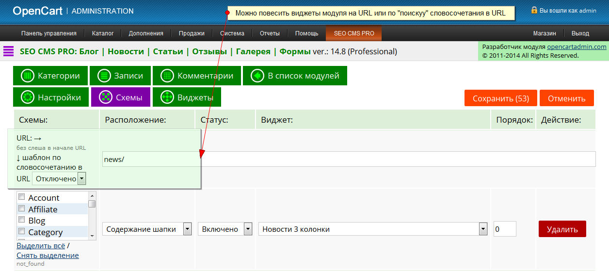The height and width of the screenshot is (272, 609).
Task: Click the Сохранить (53) button
Action: pos(500,98)
